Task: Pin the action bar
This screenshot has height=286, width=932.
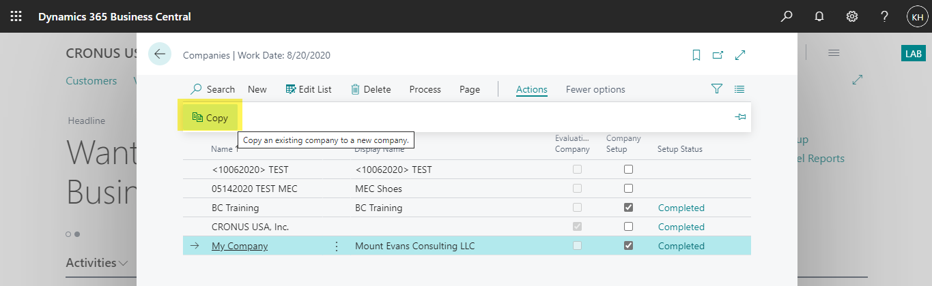Action: point(740,118)
